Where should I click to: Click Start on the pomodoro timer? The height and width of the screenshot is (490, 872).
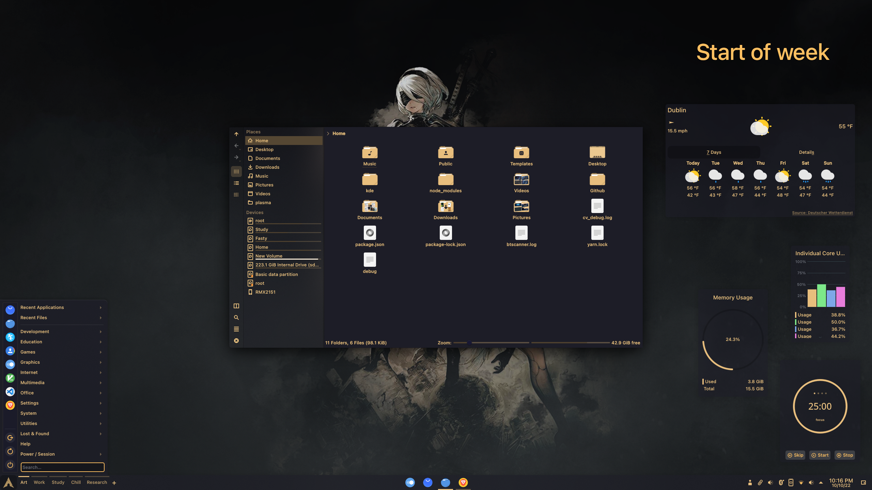(820, 455)
